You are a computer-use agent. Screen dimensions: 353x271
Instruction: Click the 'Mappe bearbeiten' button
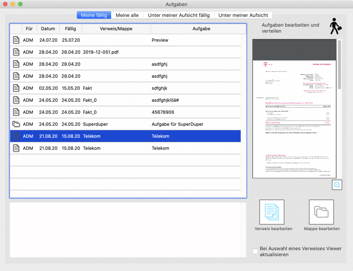click(x=321, y=212)
